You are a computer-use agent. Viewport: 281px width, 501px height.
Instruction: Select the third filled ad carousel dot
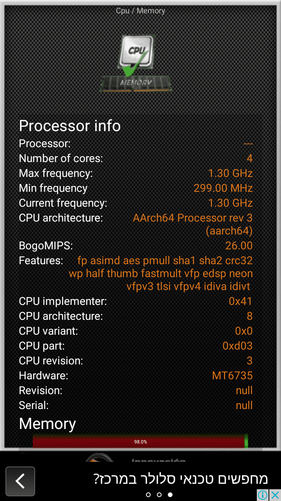tap(170, 495)
